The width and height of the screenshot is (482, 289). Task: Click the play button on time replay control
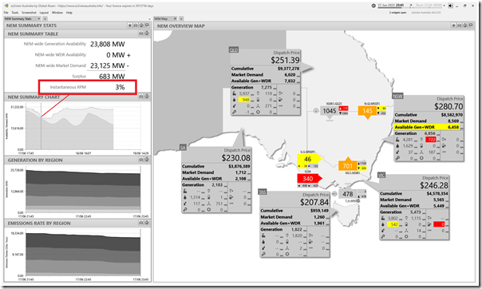411,6
